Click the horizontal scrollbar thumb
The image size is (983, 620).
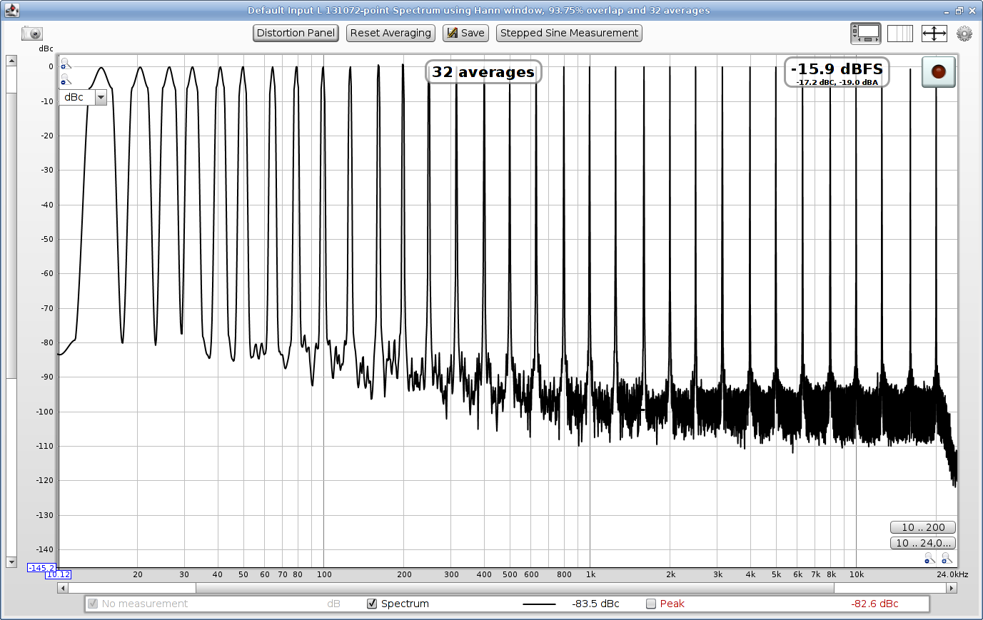pyautogui.click(x=515, y=588)
